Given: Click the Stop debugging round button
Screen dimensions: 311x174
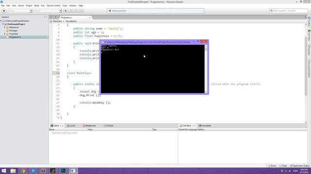Looking at the screenshot, I should (4, 11).
